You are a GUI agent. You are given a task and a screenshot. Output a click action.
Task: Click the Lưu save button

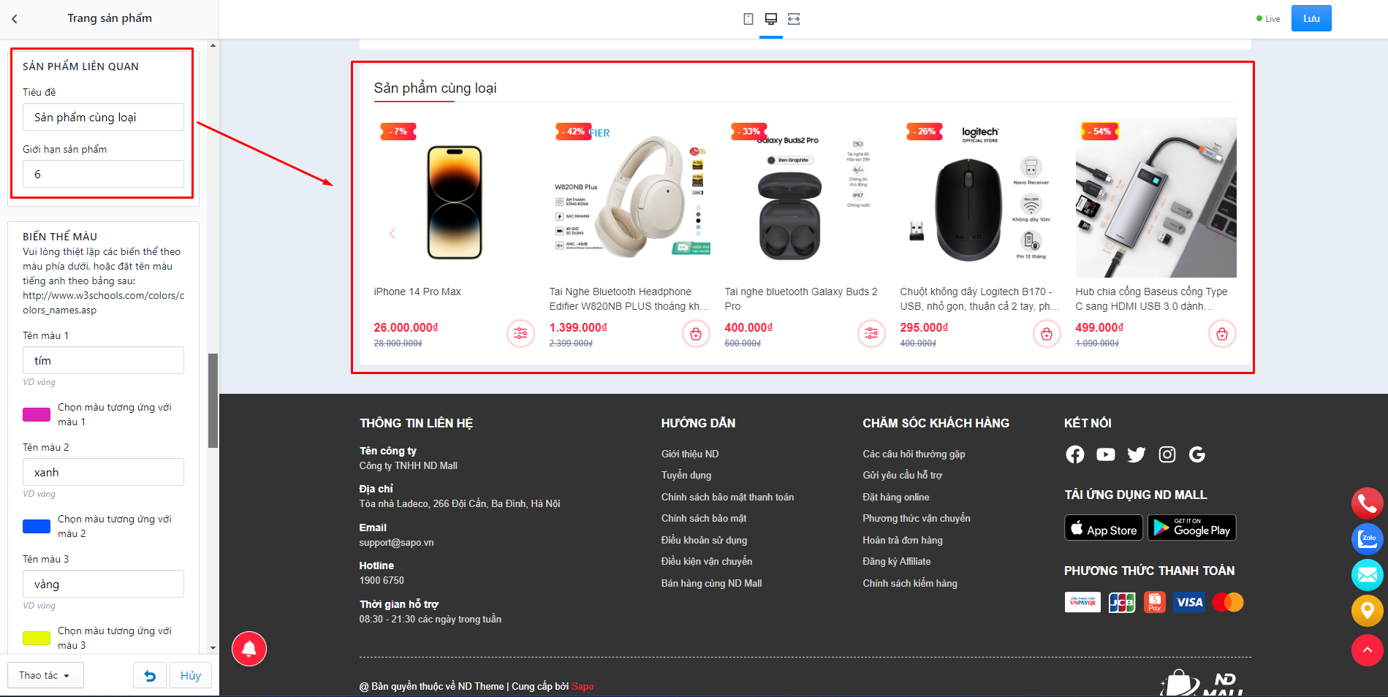(1311, 18)
